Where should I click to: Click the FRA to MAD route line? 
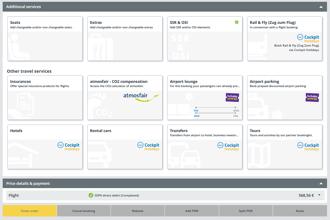(x=216, y=107)
